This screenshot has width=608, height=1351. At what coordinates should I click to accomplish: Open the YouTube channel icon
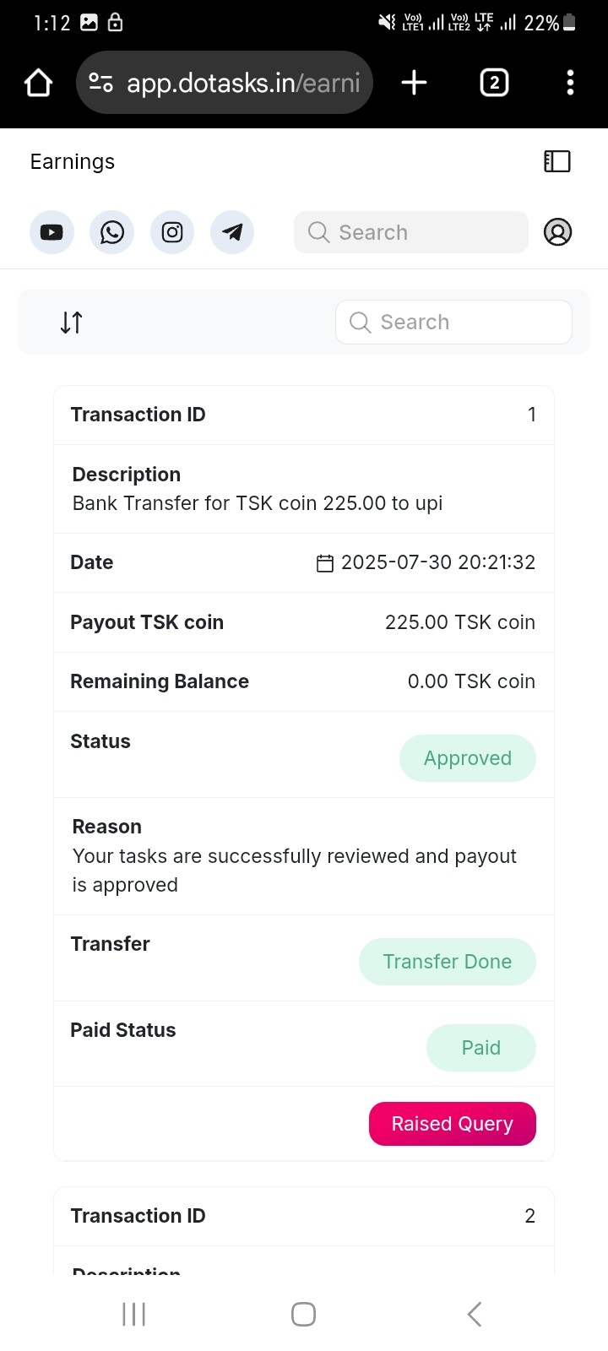click(52, 232)
